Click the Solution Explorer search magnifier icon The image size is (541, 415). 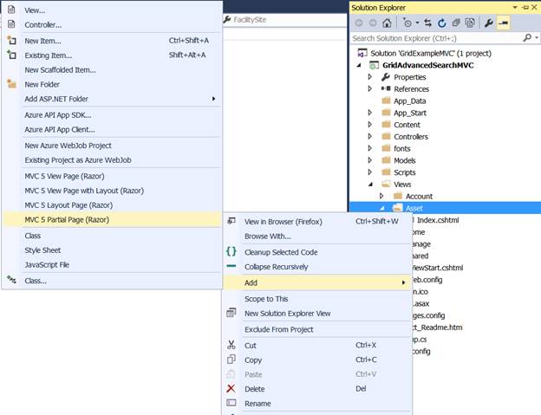click(525, 38)
